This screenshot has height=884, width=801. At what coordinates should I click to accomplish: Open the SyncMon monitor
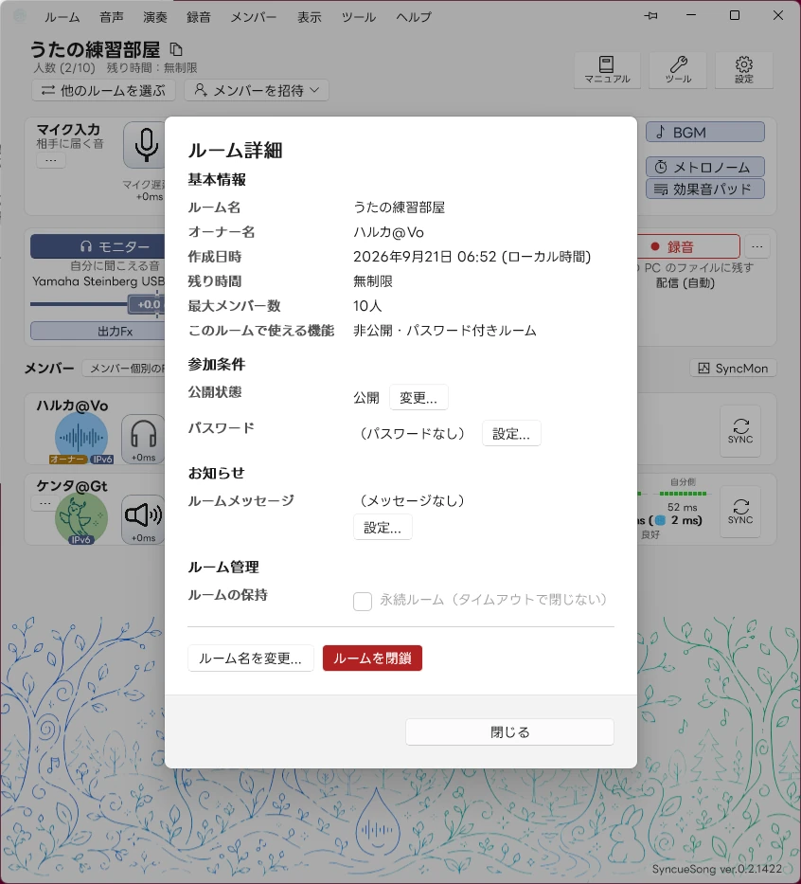[733, 369]
